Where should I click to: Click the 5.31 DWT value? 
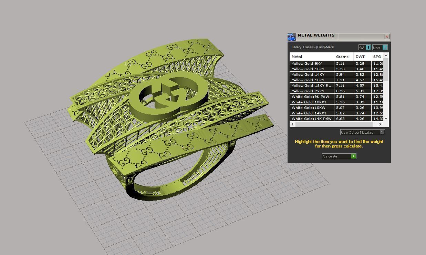362,91
